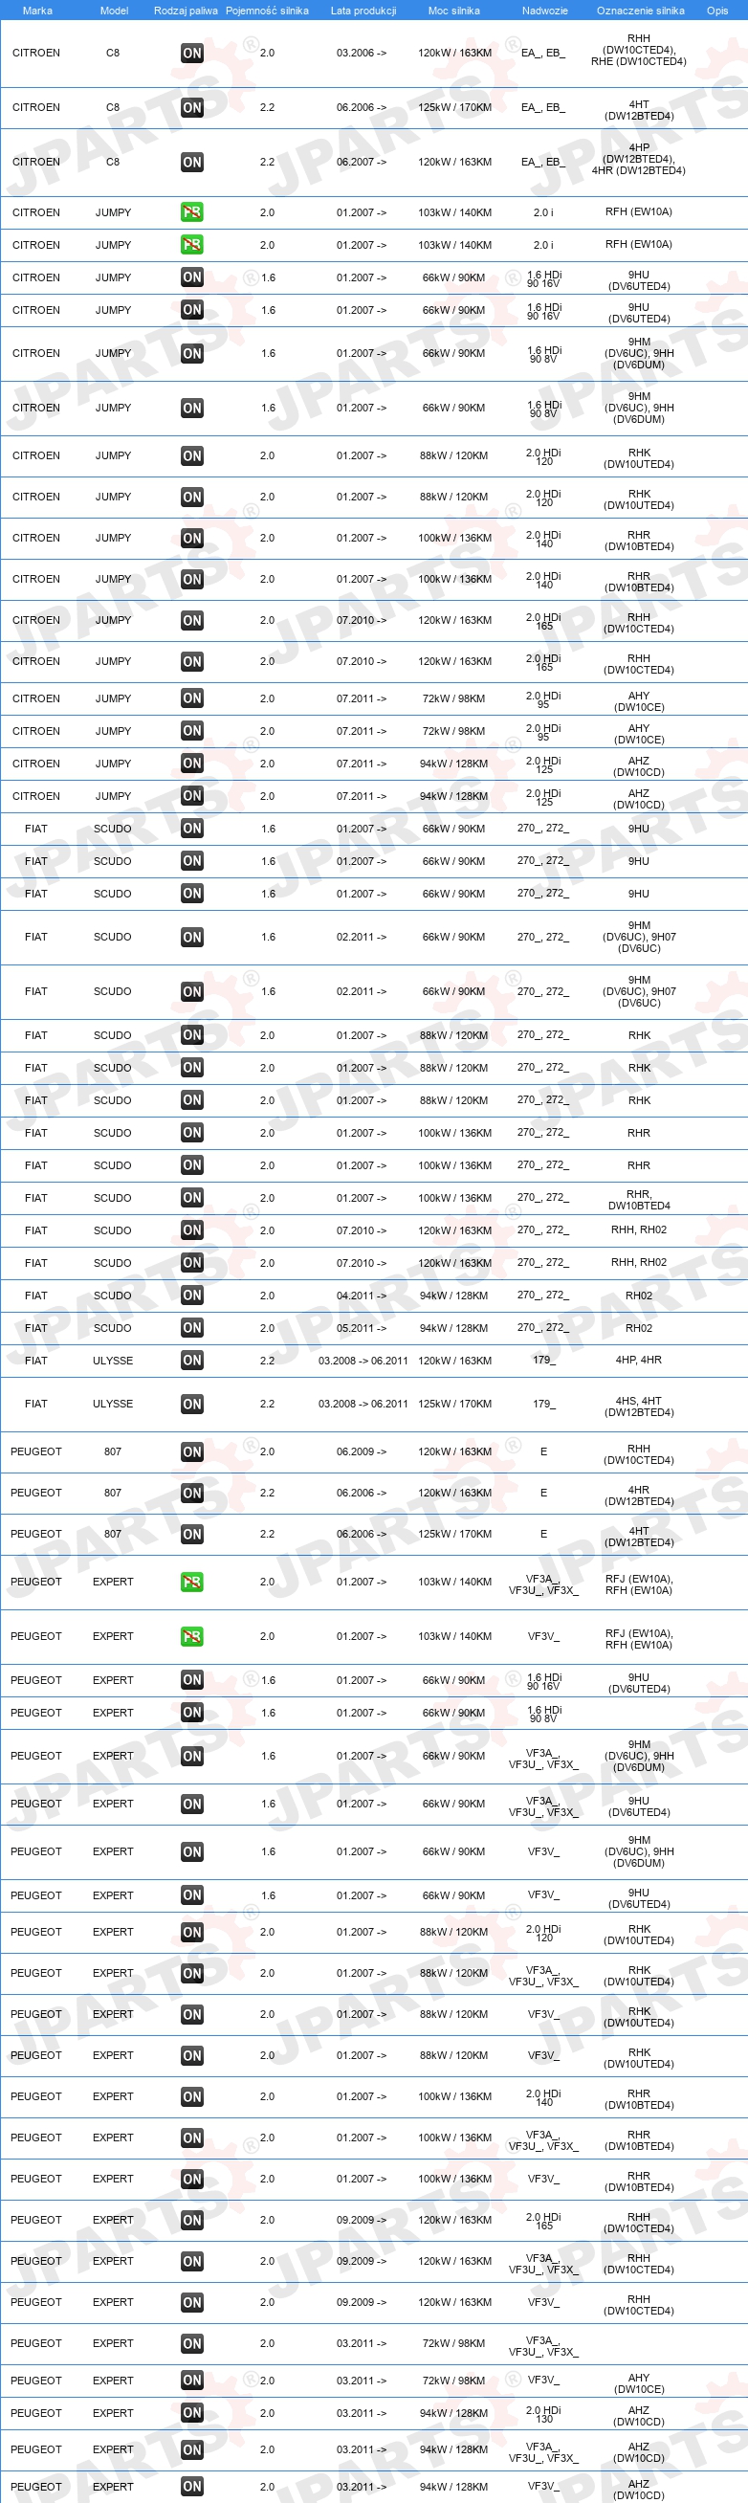Click ON diesel icon in Citroen C8 03.2006 row

pyautogui.click(x=192, y=54)
